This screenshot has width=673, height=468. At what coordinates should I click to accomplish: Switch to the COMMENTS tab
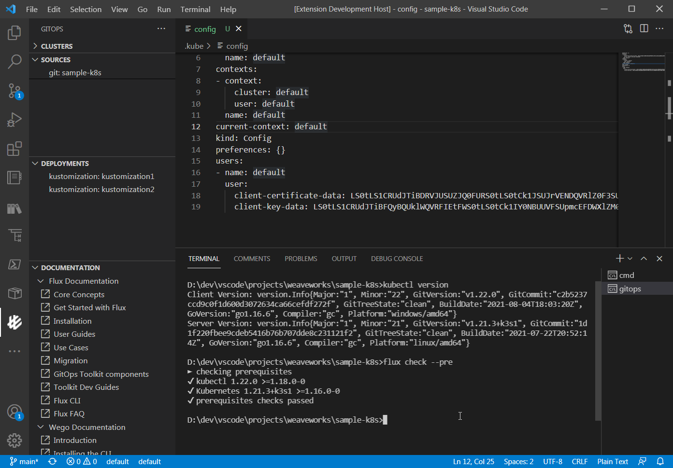[x=252, y=259]
